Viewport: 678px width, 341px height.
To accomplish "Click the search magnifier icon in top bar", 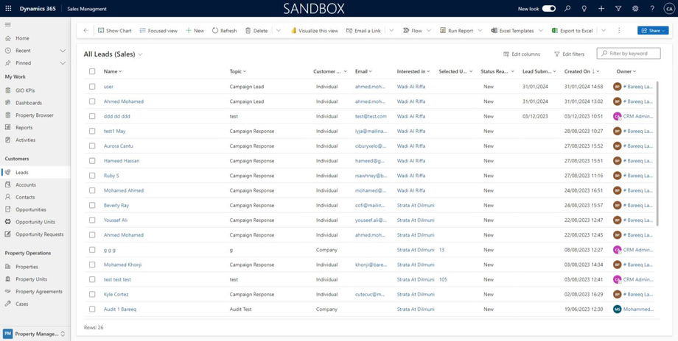I will pyautogui.click(x=567, y=8).
